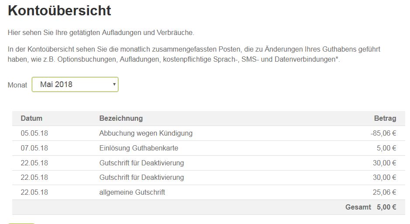
Task: Select the Einlösung Guthabenkarte entry
Action: point(138,148)
